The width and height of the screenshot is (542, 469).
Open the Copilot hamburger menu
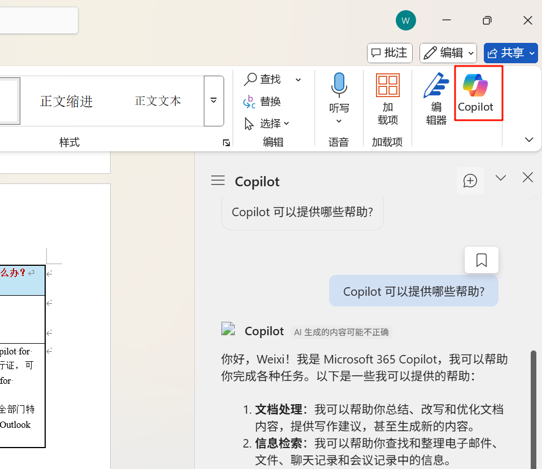(x=218, y=181)
